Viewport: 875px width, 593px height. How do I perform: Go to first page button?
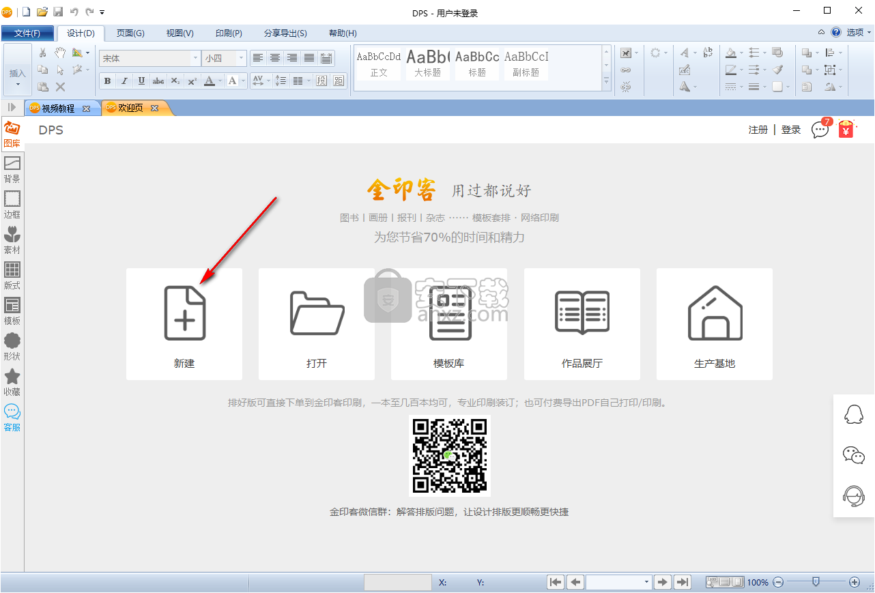click(556, 582)
